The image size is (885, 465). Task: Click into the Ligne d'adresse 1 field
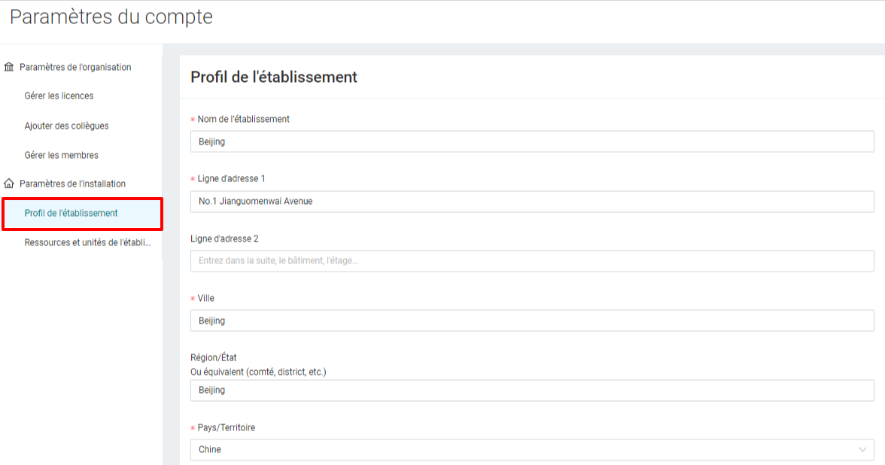532,202
